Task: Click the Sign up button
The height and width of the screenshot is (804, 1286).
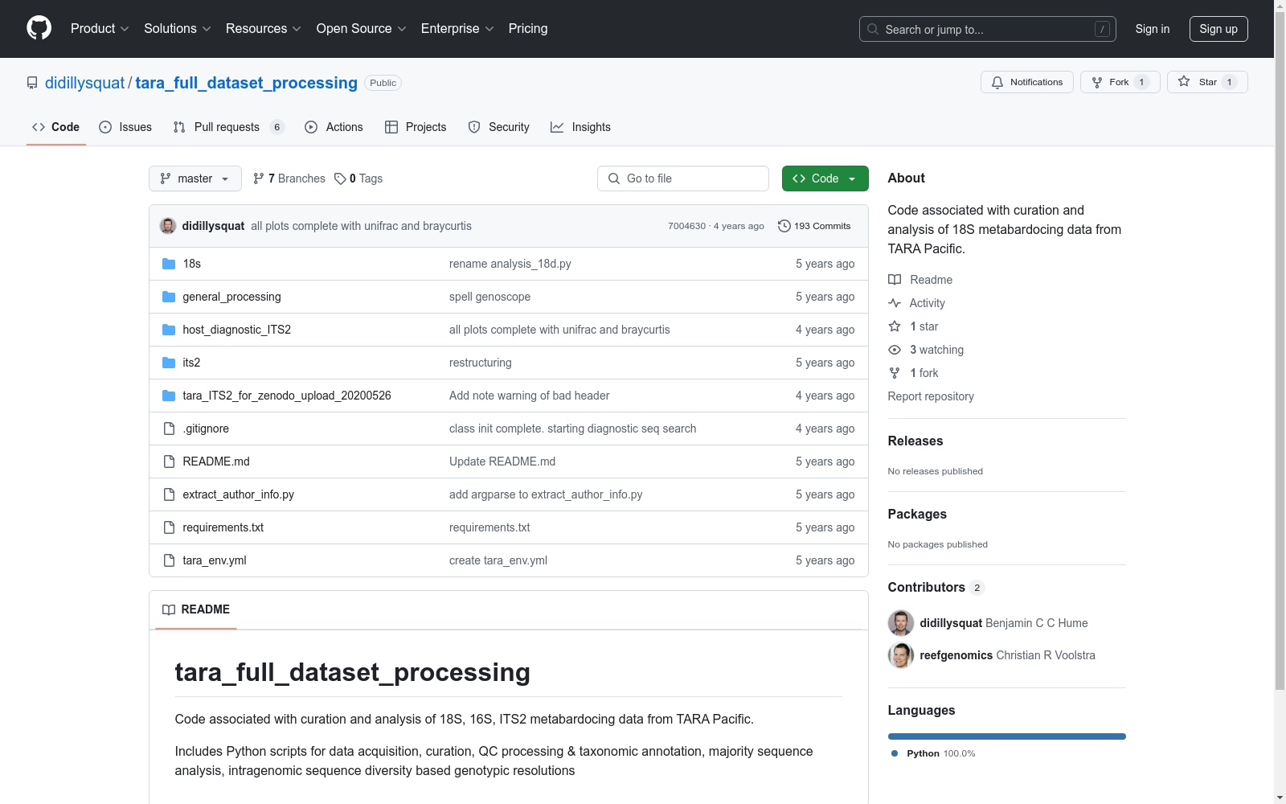Action: 1218,29
